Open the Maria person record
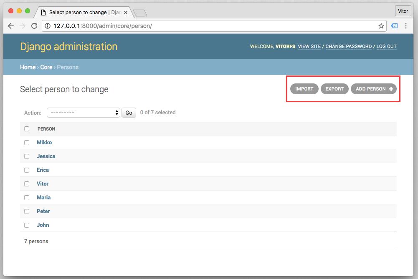418x279 pixels. [44, 198]
